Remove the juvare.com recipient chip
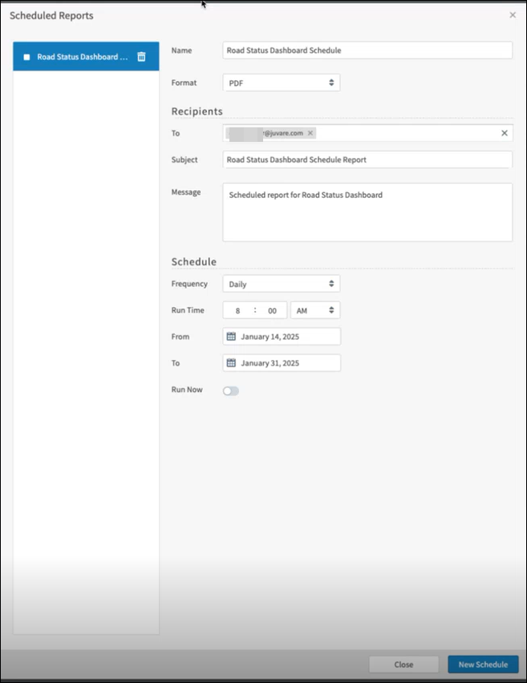Screen dimensions: 527x683 click(310, 133)
